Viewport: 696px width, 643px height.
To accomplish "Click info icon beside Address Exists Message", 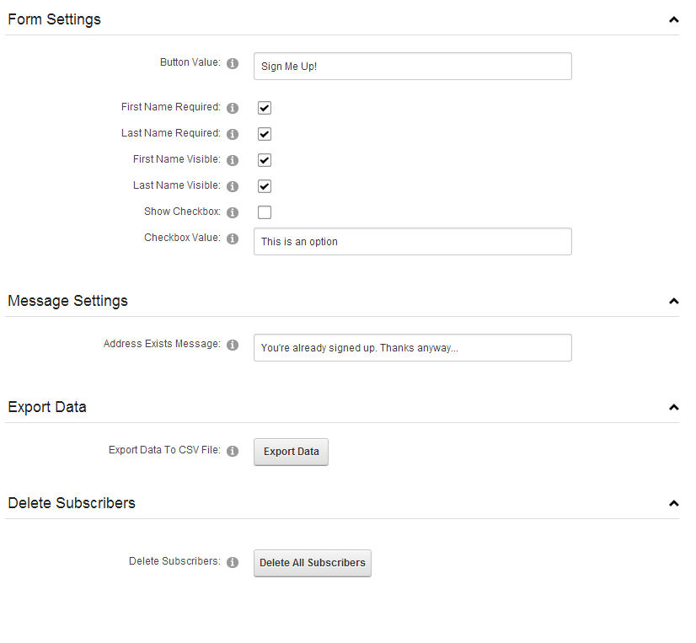I will (x=233, y=345).
